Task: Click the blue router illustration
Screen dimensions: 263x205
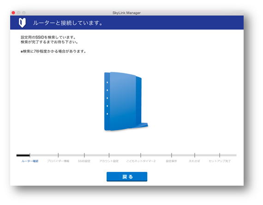Action: click(x=126, y=101)
